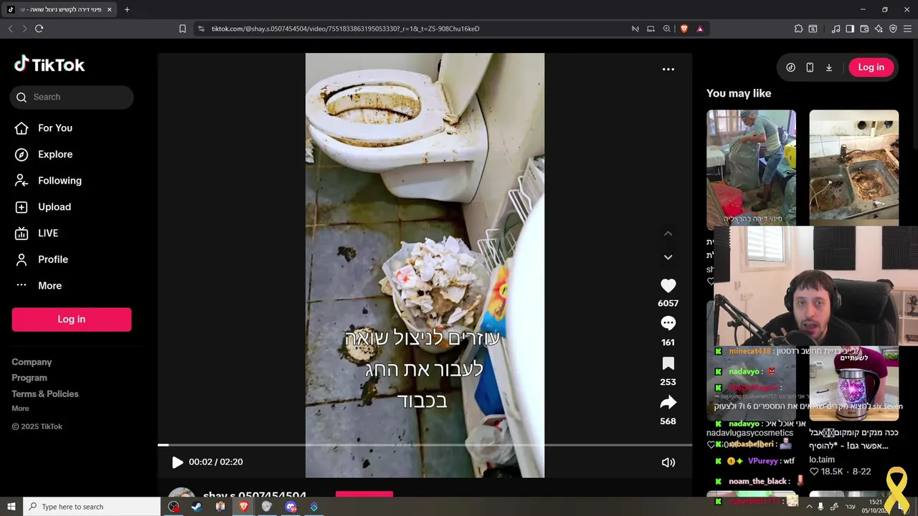918x516 pixels.
Task: Click Brave icon in taskbar
Action: point(243,507)
